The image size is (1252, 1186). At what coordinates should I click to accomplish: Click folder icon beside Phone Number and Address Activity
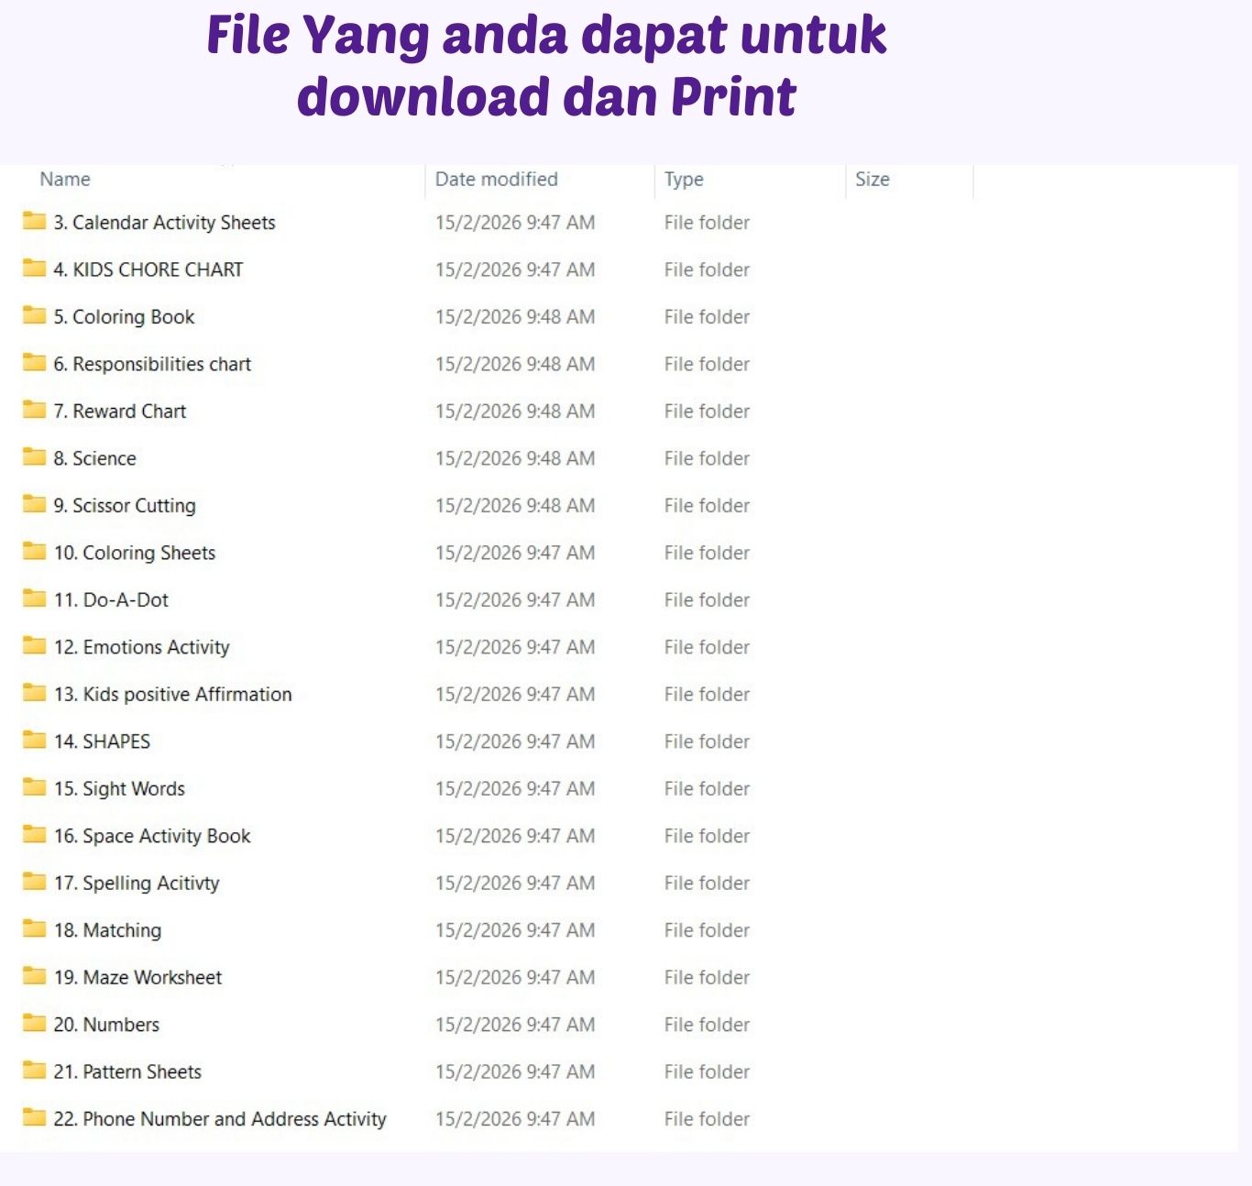34,1117
